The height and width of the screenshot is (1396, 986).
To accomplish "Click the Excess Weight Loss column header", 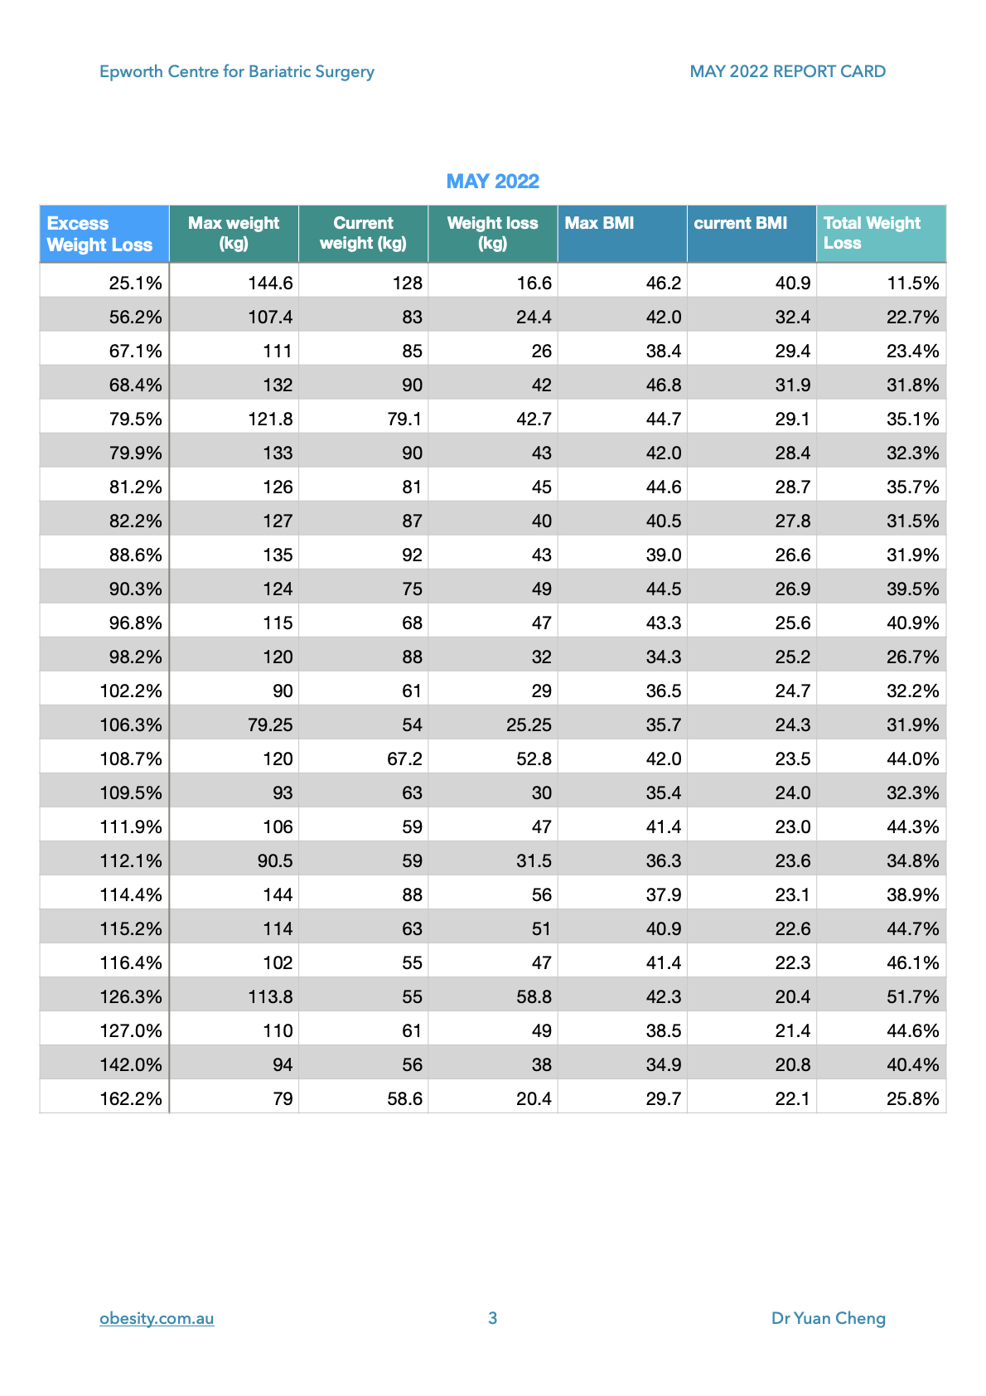I will pyautogui.click(x=99, y=234).
